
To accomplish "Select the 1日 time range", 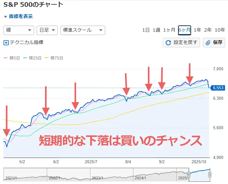I will (146, 30).
